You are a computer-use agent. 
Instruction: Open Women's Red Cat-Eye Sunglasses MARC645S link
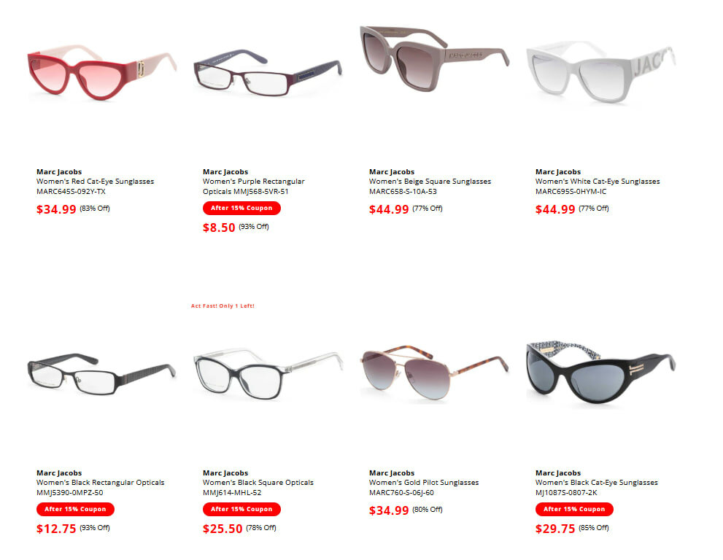click(x=96, y=186)
